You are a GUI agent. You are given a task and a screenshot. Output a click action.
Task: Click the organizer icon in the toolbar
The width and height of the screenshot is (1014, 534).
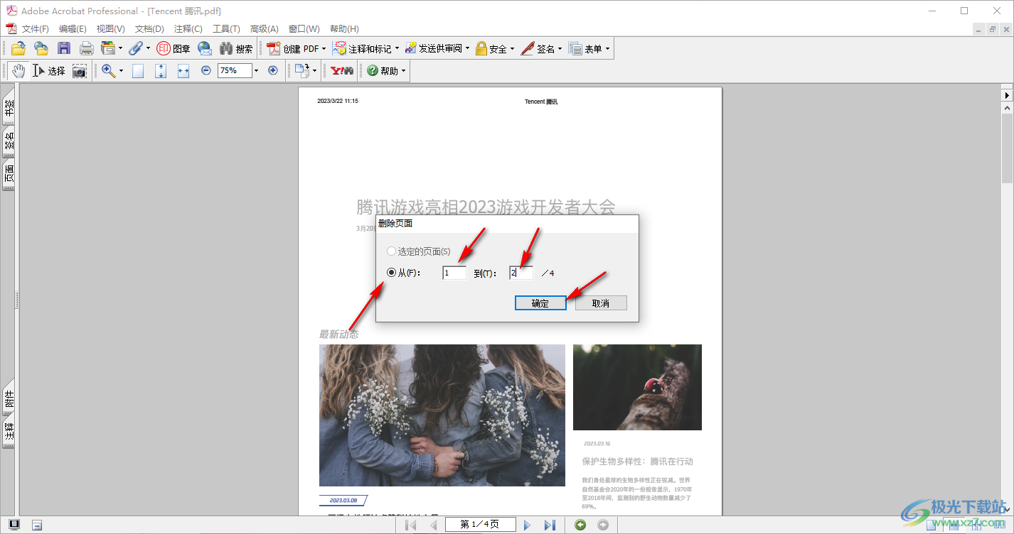pos(108,48)
